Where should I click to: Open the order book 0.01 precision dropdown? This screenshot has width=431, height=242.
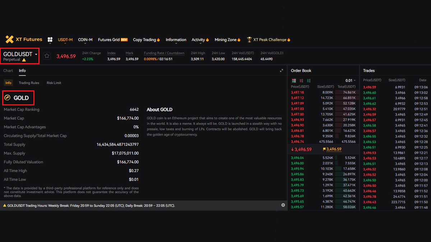(x=351, y=80)
